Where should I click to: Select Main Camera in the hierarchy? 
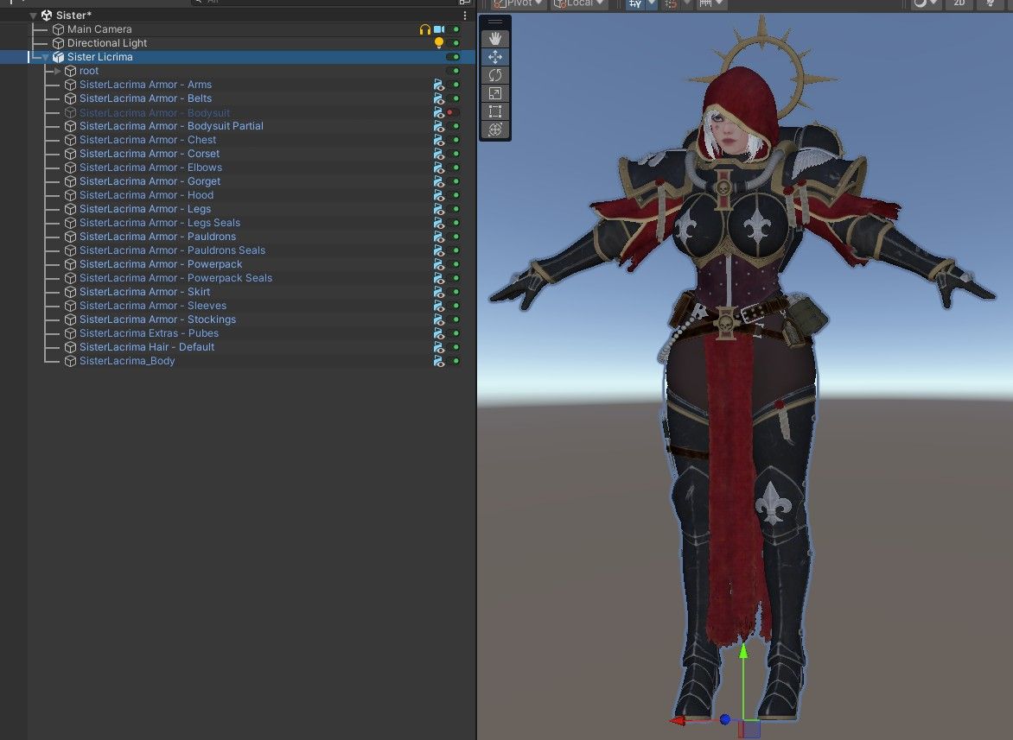pyautogui.click(x=99, y=29)
